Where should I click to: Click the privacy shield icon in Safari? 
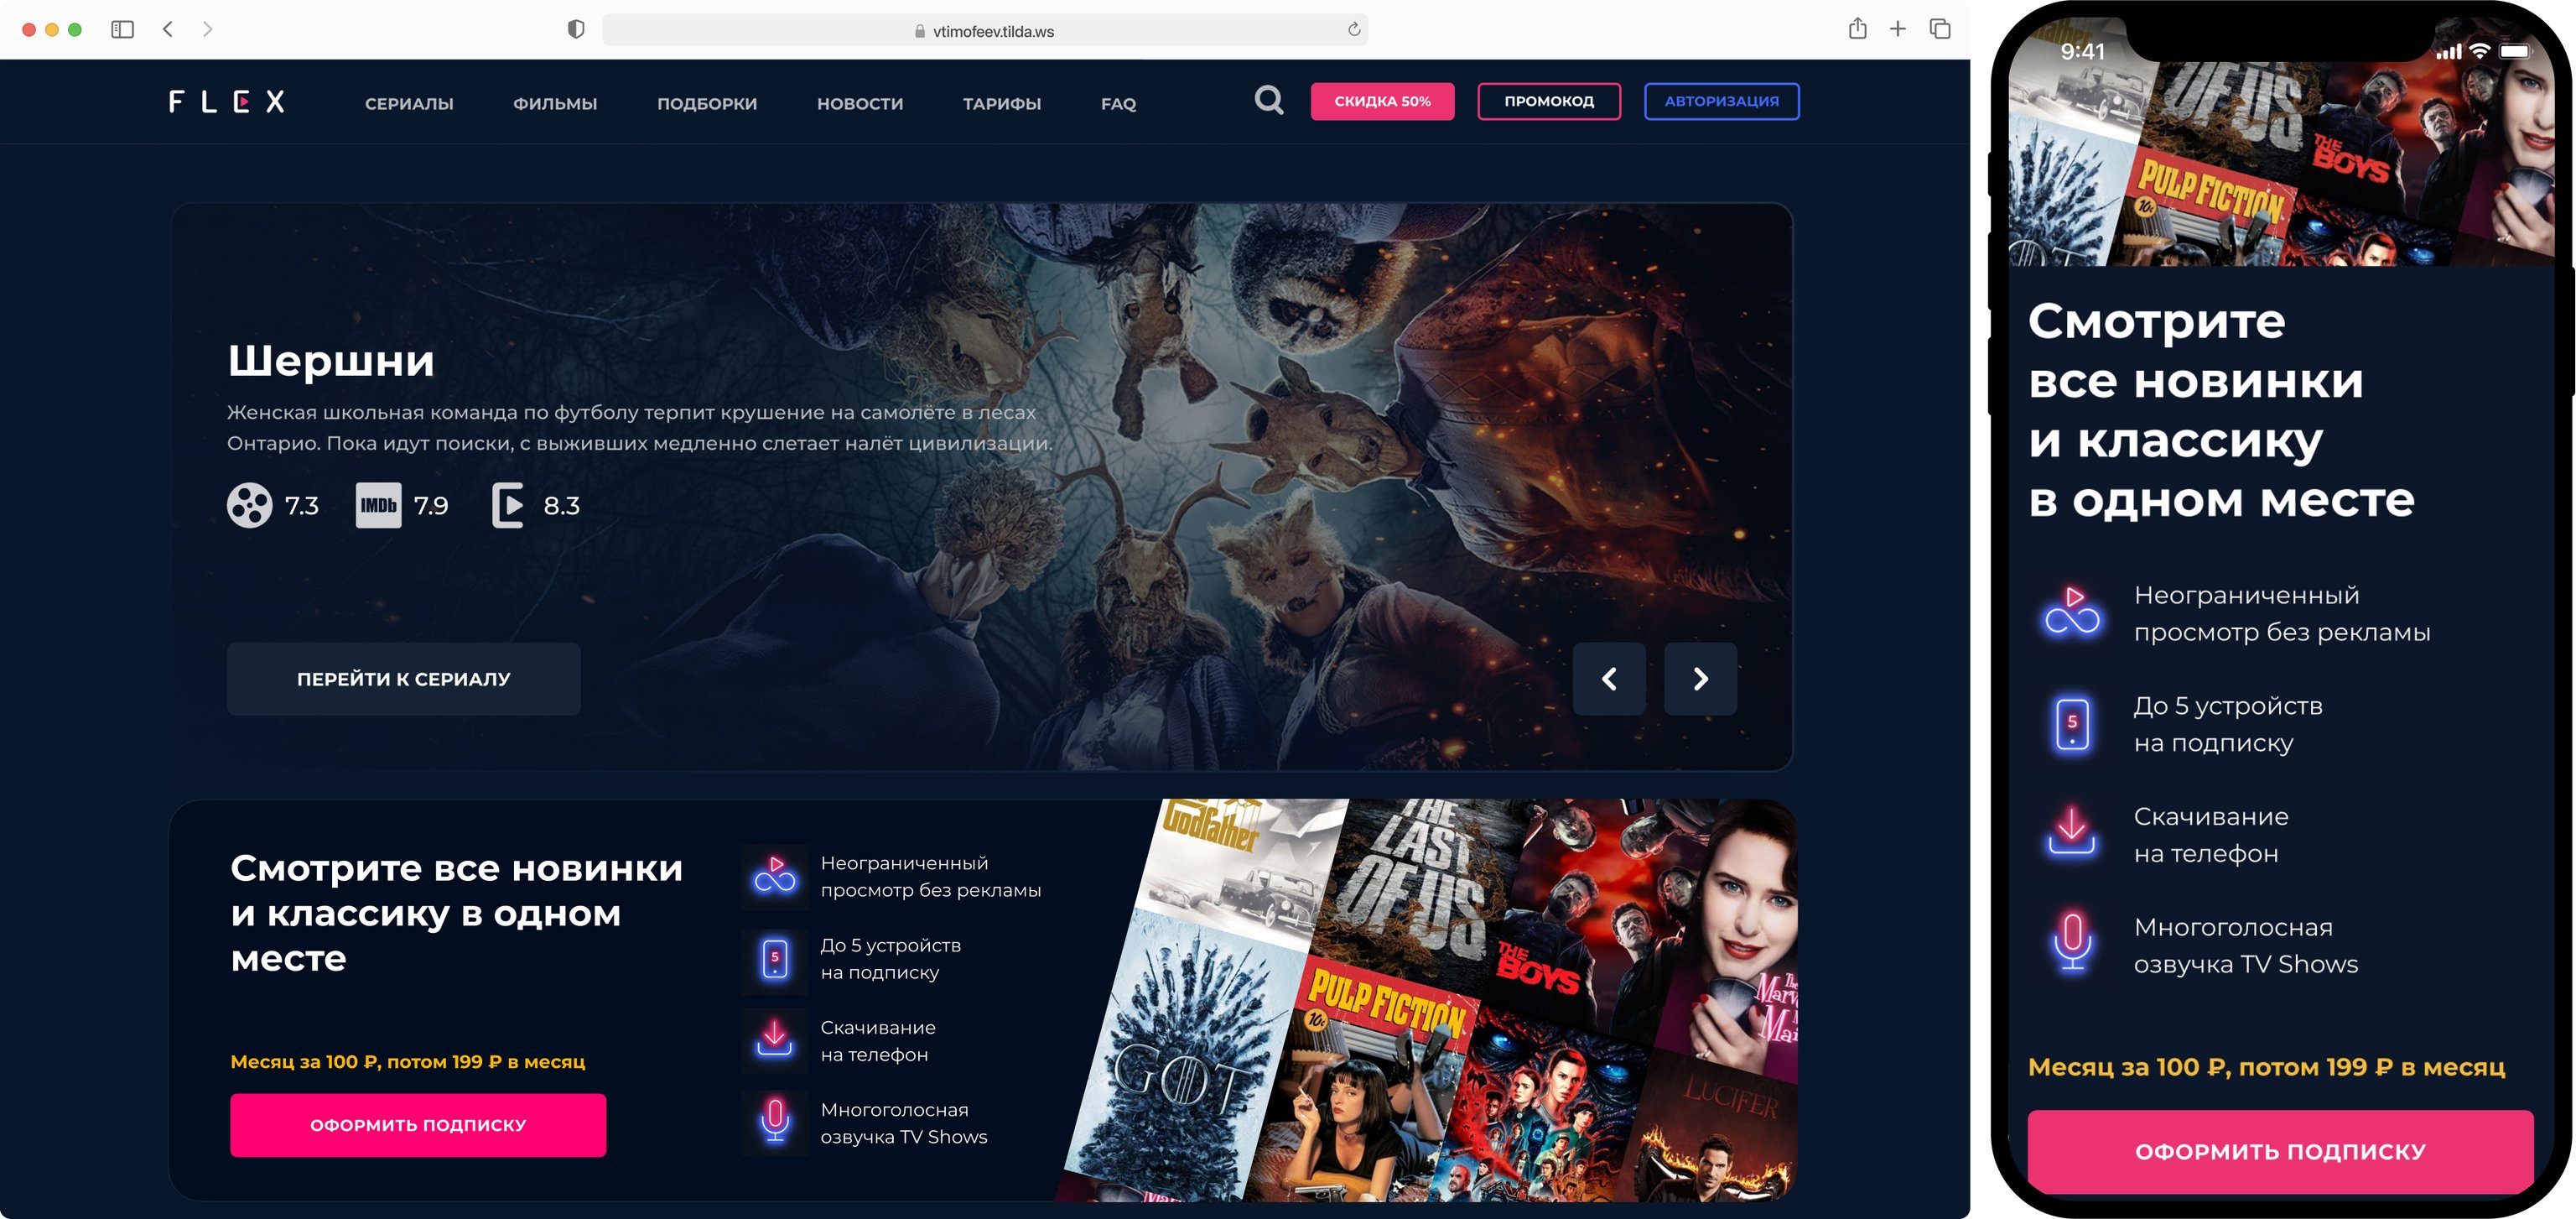tap(576, 30)
